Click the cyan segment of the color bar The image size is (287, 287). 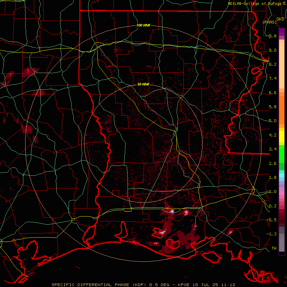[x=282, y=175]
